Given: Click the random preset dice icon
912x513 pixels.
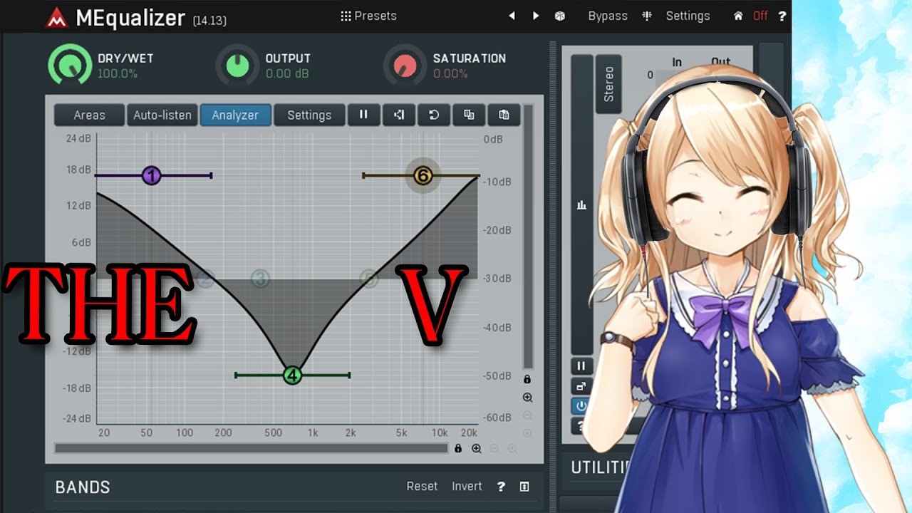Looking at the screenshot, I should click(x=560, y=16).
